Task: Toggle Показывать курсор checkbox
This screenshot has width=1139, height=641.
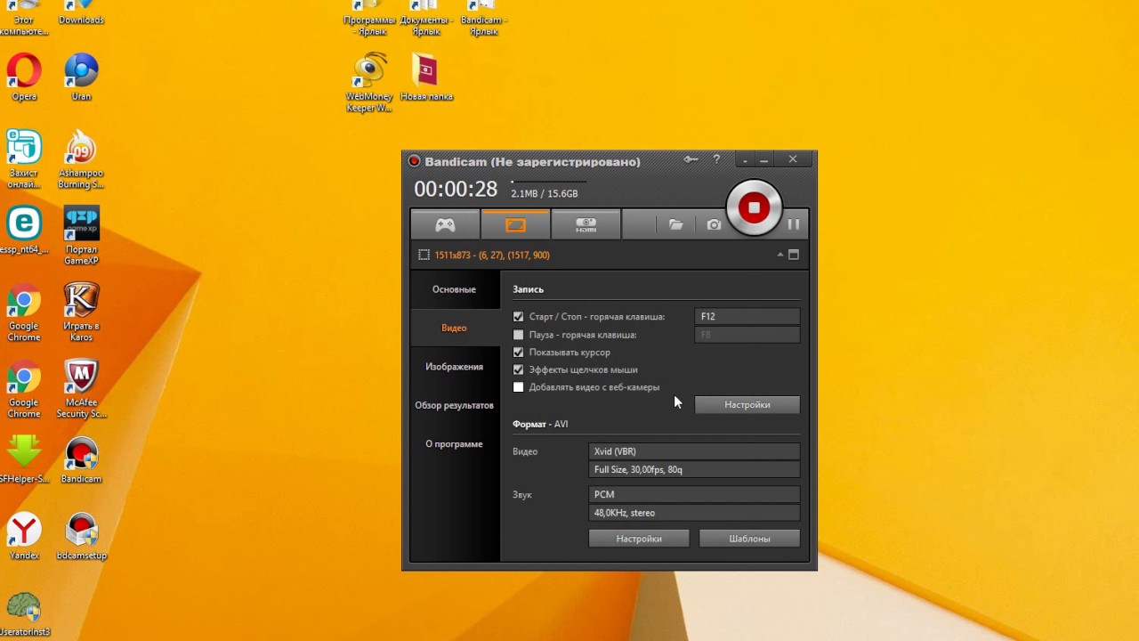Action: pos(519,353)
